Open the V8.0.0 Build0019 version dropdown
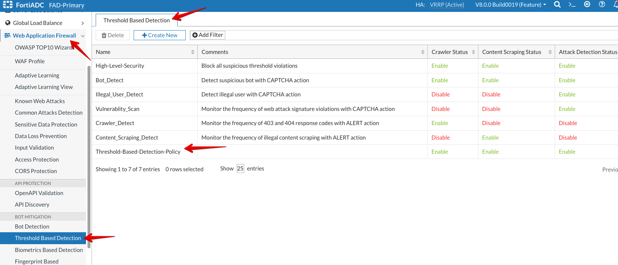 [x=511, y=5]
